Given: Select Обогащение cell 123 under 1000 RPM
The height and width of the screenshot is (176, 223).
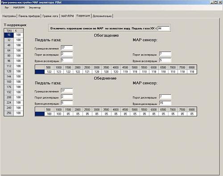Looking at the screenshot, I should (59, 72).
